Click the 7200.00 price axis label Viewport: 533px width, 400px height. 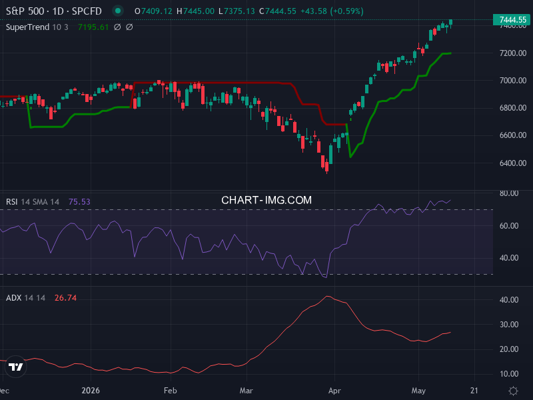[513, 53]
